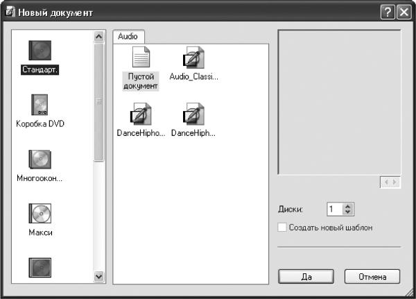Click the scroll down arrow in case list
Viewport: 416px width, 299px height.
pyautogui.click(x=98, y=276)
